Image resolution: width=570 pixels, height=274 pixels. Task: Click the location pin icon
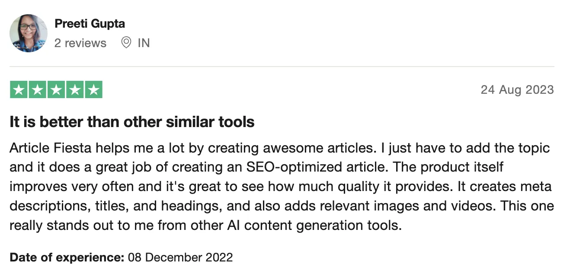tap(126, 42)
